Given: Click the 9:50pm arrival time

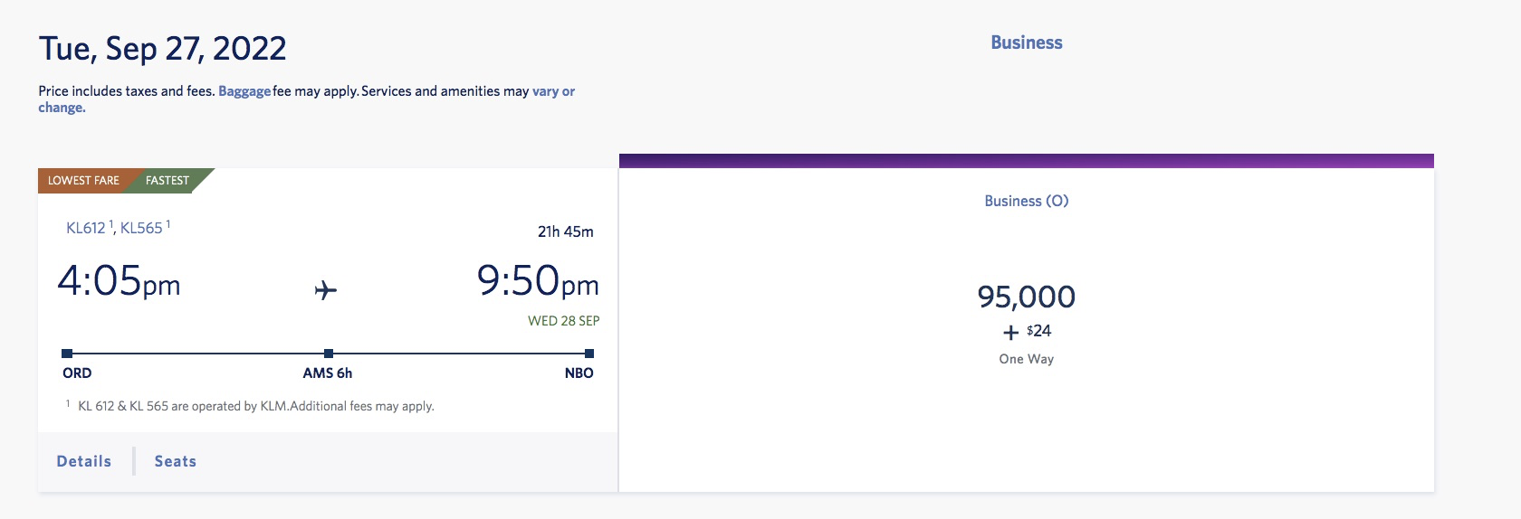Looking at the screenshot, I should click(538, 281).
